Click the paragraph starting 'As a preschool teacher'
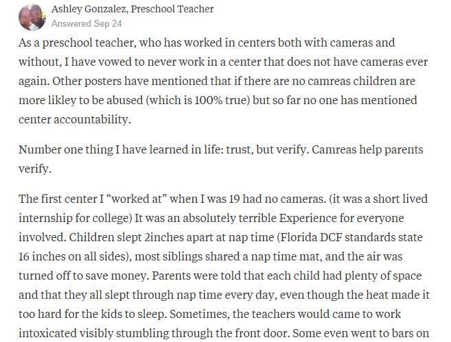Viewport: 451px width, 342px height. [224, 81]
